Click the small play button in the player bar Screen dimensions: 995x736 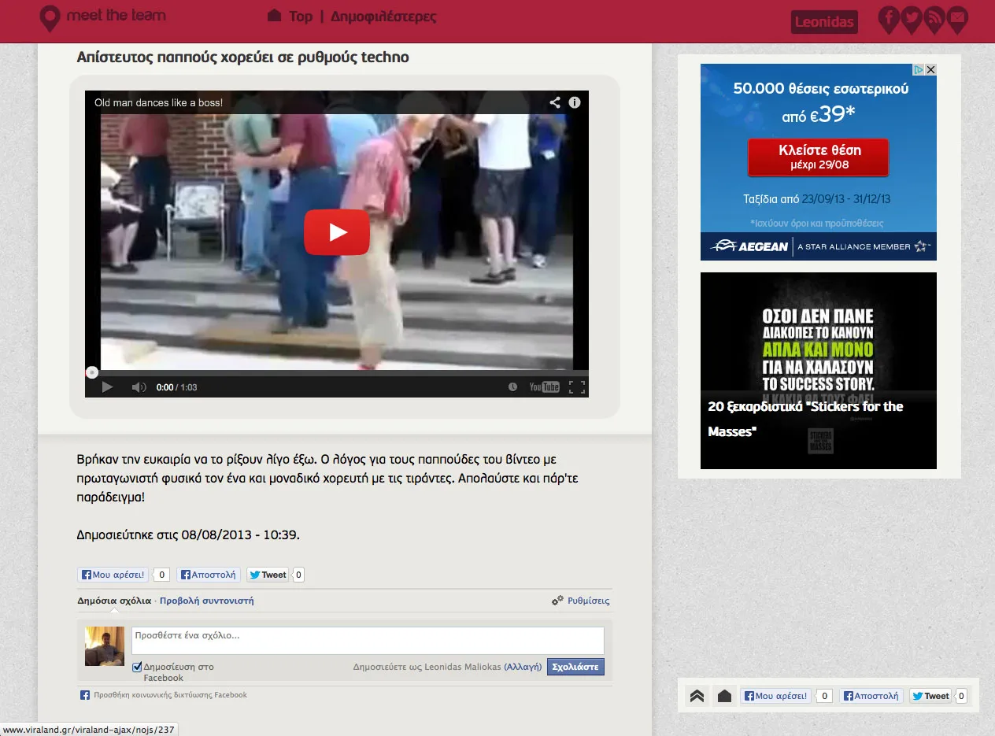[108, 387]
